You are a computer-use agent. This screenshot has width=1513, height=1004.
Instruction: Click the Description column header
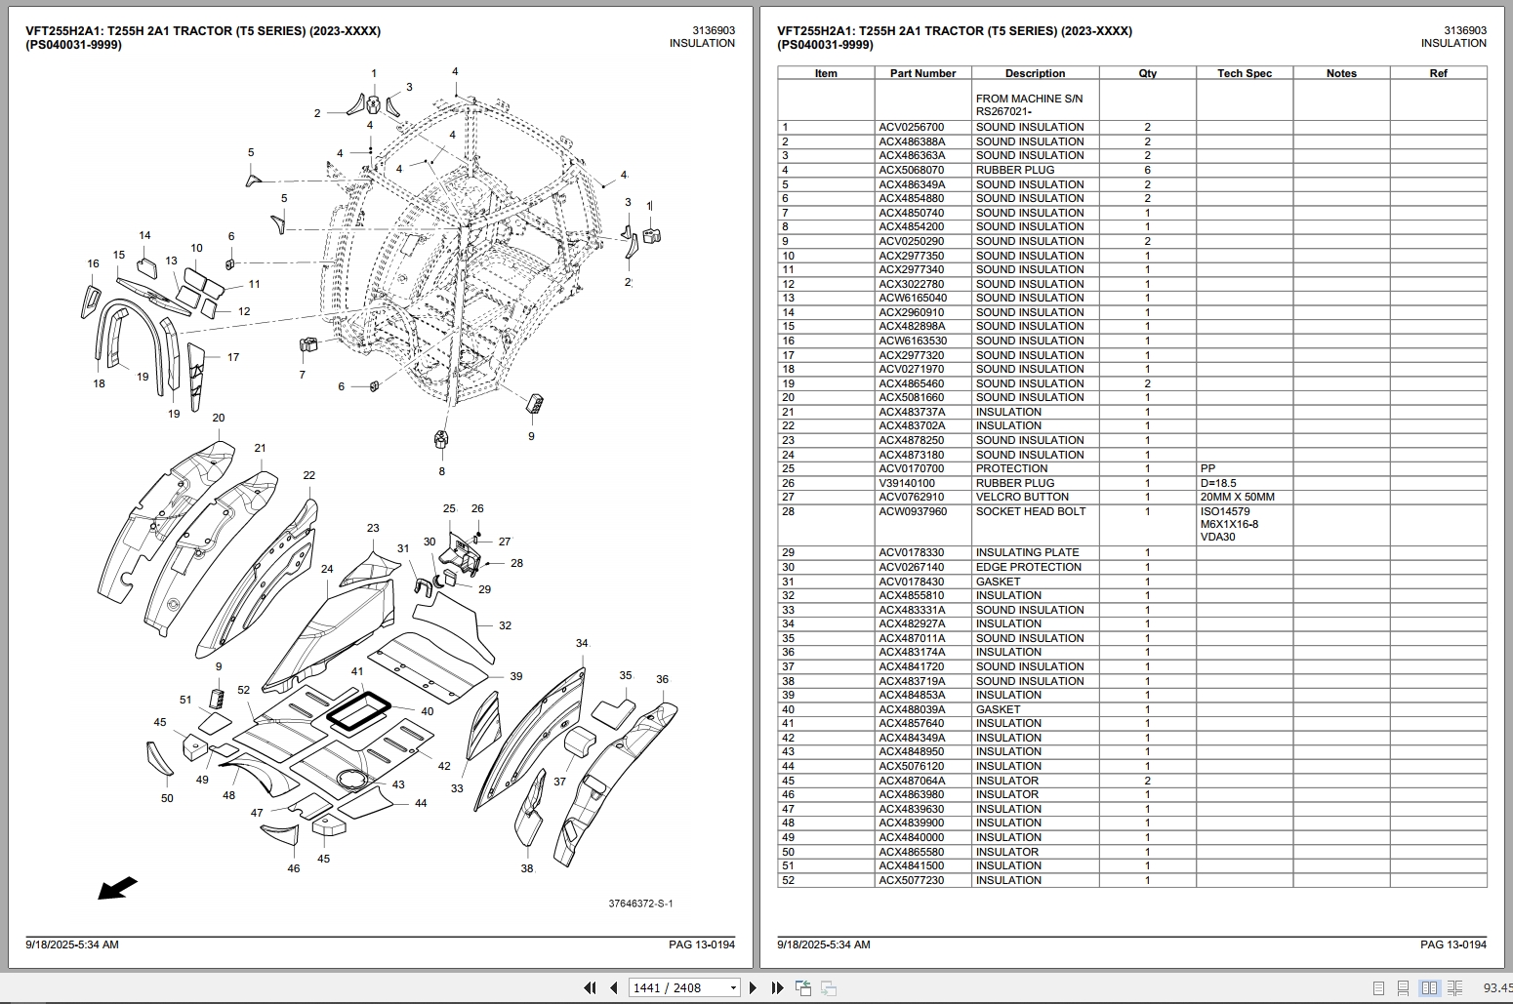coord(1035,73)
